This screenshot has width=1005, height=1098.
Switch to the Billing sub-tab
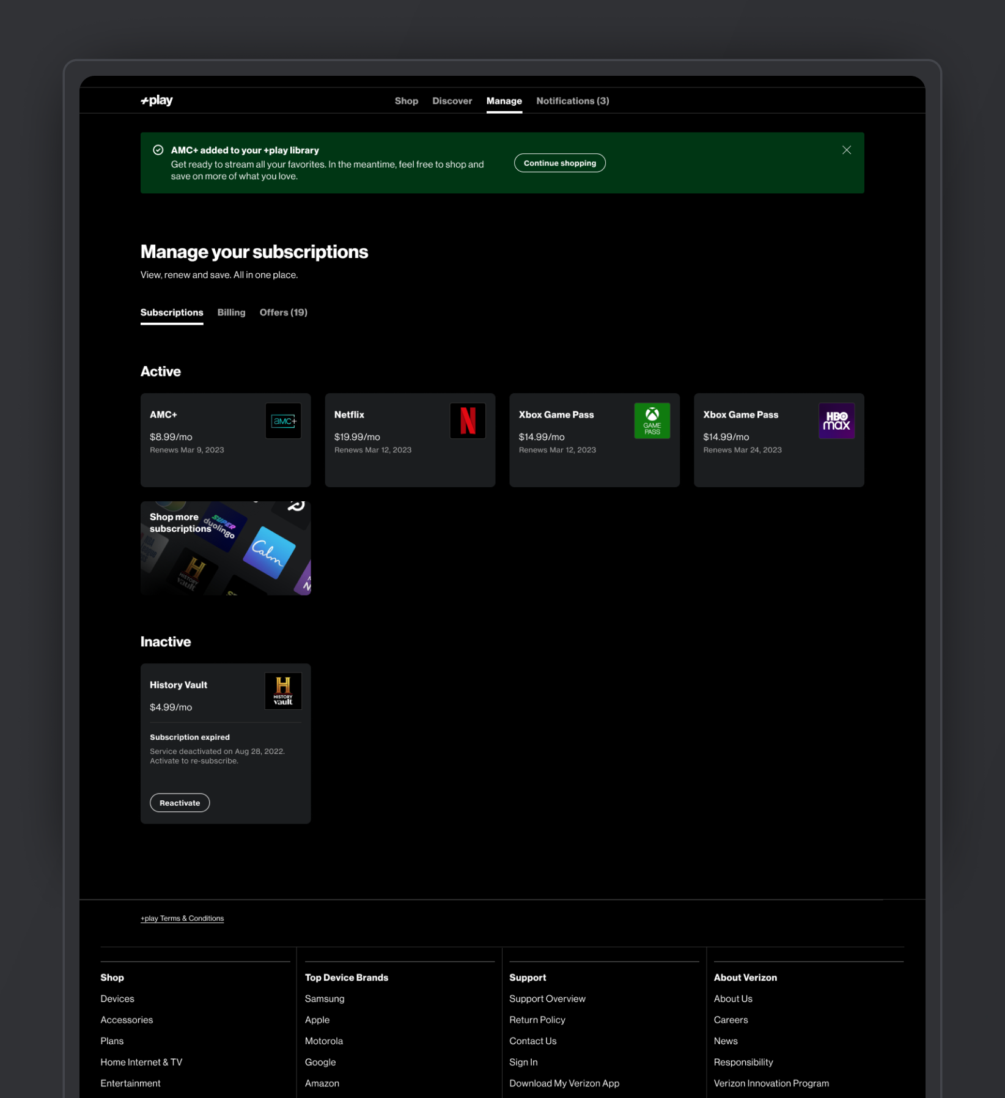(232, 312)
